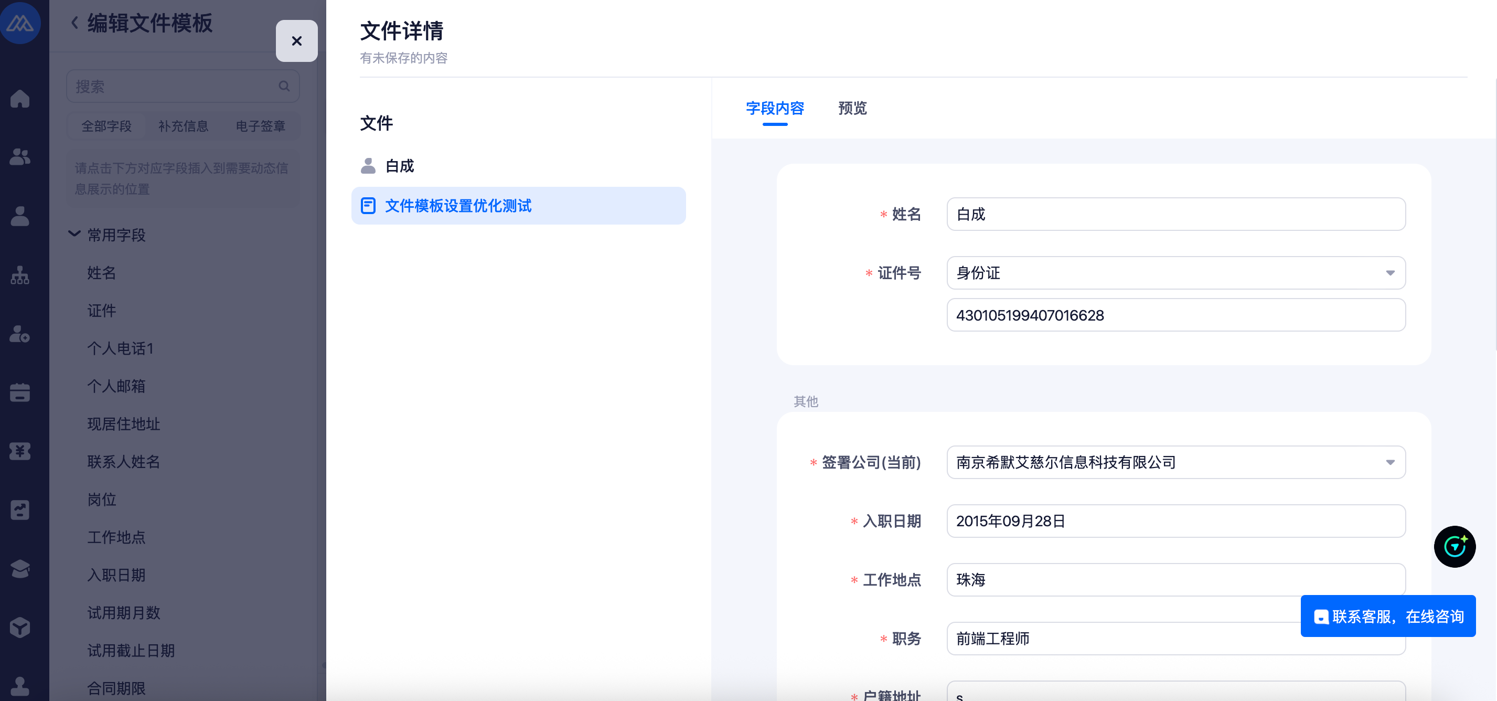Switch to 补充信息 tab
The width and height of the screenshot is (1497, 701).
point(183,126)
